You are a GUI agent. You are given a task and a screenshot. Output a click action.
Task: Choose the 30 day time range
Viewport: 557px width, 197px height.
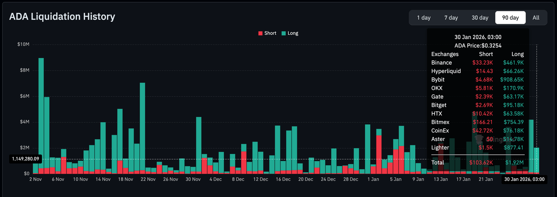tap(480, 17)
